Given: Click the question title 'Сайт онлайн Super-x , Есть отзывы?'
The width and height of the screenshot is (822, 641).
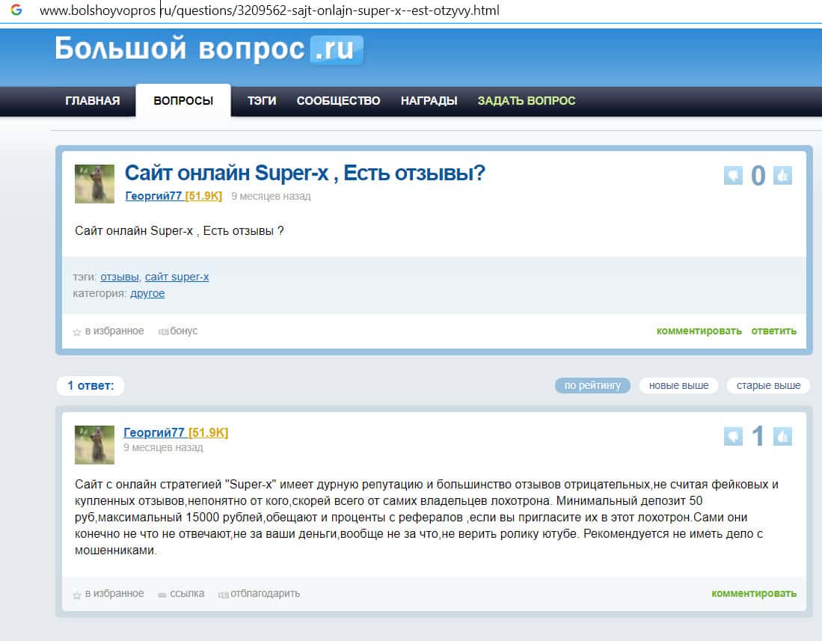Looking at the screenshot, I should pyautogui.click(x=305, y=173).
